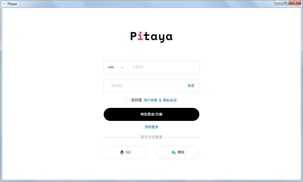Viewport: 303px width, 182px height.
Task: Minimize the Pitaya window
Action: pos(278,3)
